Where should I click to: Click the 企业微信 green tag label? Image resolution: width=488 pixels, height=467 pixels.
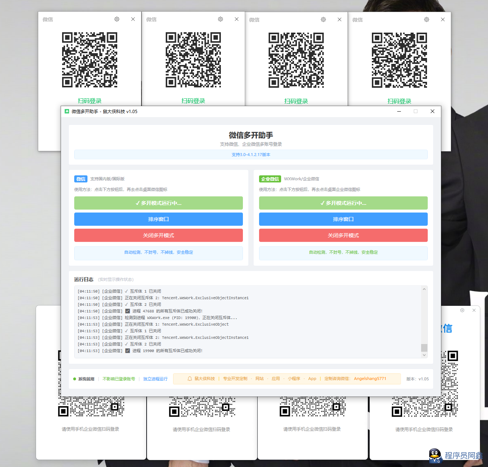click(x=270, y=179)
